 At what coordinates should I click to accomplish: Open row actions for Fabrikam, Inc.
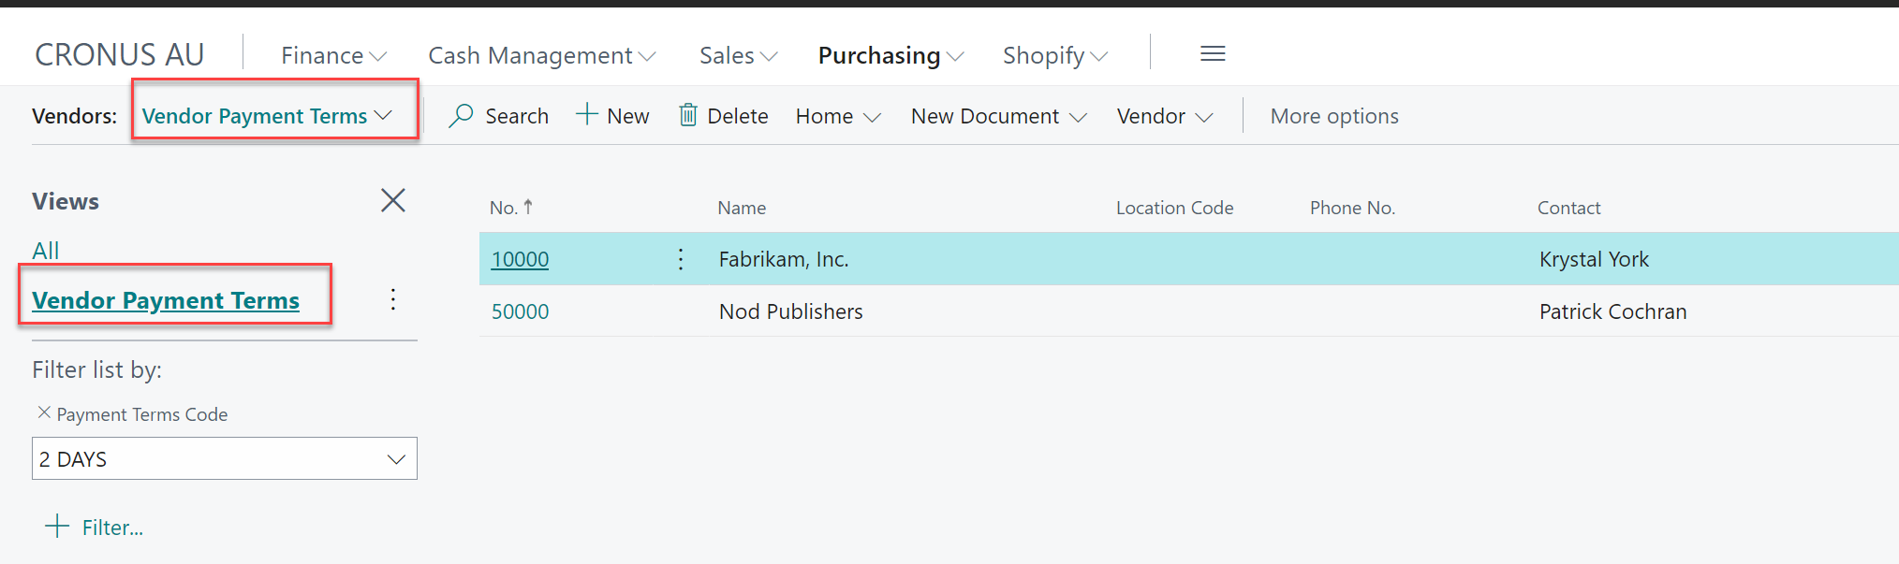coord(681,259)
